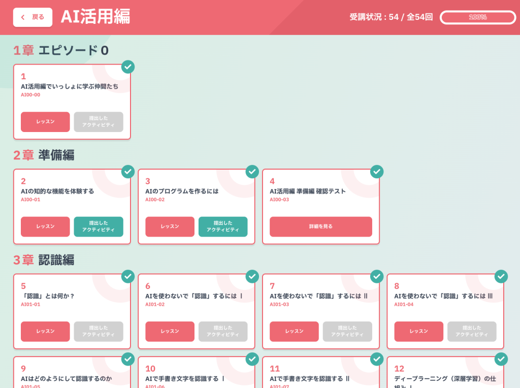Click lesson title AI活用編でいっしょに学ぶ仲間たち

(70, 86)
